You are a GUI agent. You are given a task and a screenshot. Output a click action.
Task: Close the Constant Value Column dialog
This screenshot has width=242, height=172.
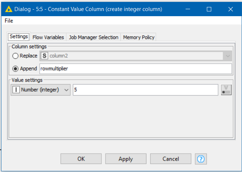click(x=231, y=9)
